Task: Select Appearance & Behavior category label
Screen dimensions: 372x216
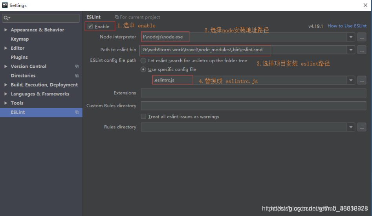Action: [x=37, y=30]
